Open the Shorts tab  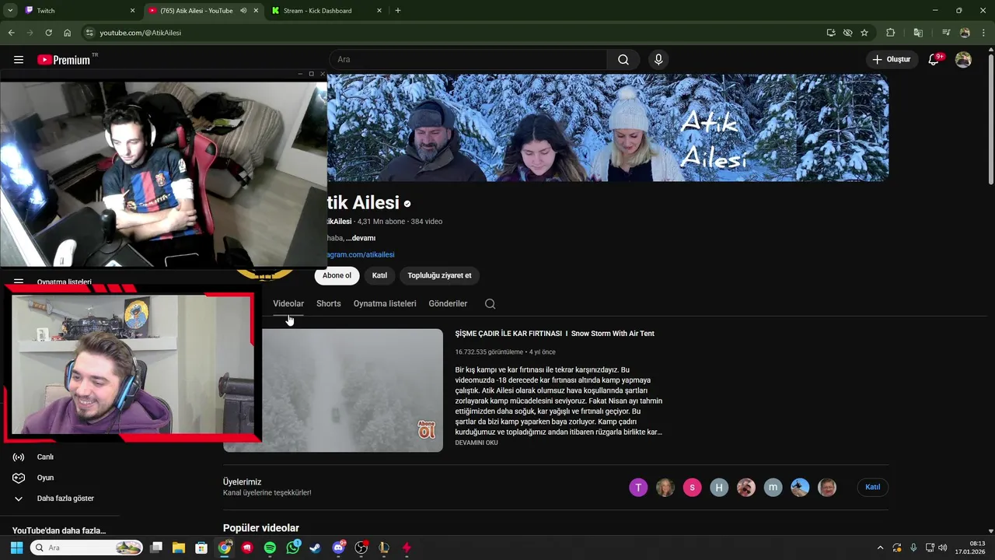click(x=329, y=304)
